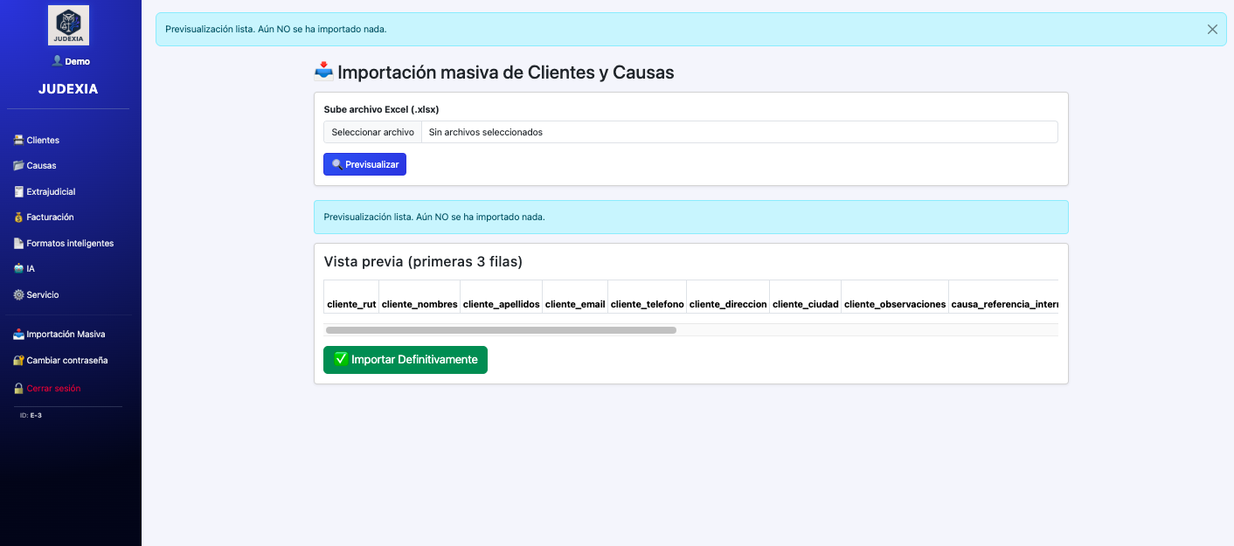Click the cliente_email column header
This screenshot has height=546, width=1234.
(x=575, y=304)
